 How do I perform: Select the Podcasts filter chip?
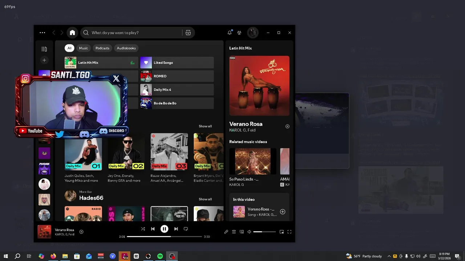coord(102,48)
